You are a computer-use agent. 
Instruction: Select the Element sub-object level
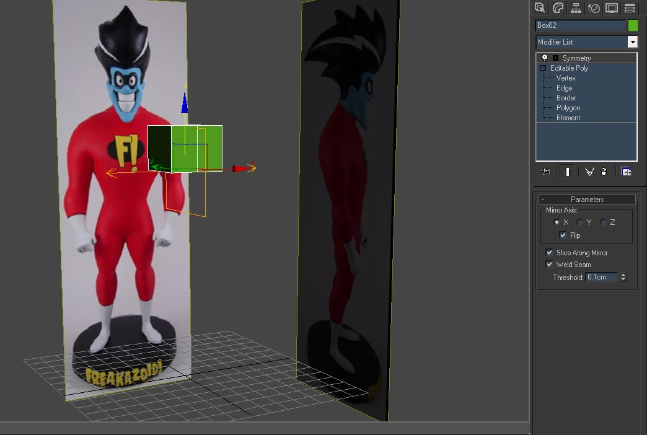568,118
